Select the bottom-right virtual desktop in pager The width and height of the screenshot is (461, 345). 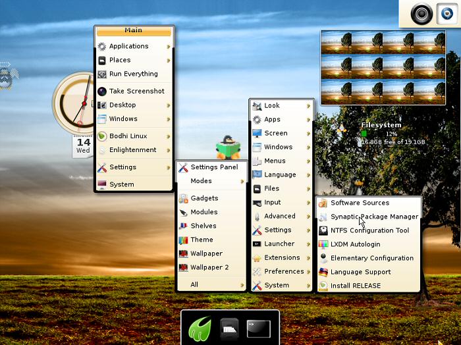pyautogui.click(x=429, y=92)
